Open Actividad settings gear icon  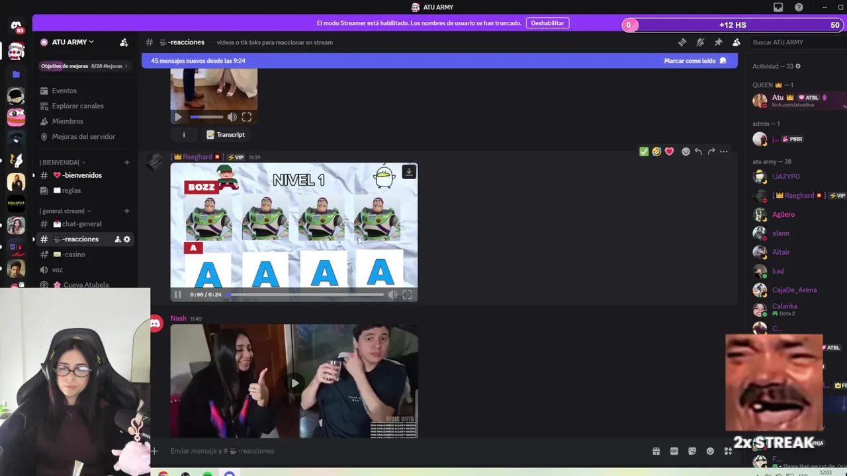(x=797, y=66)
